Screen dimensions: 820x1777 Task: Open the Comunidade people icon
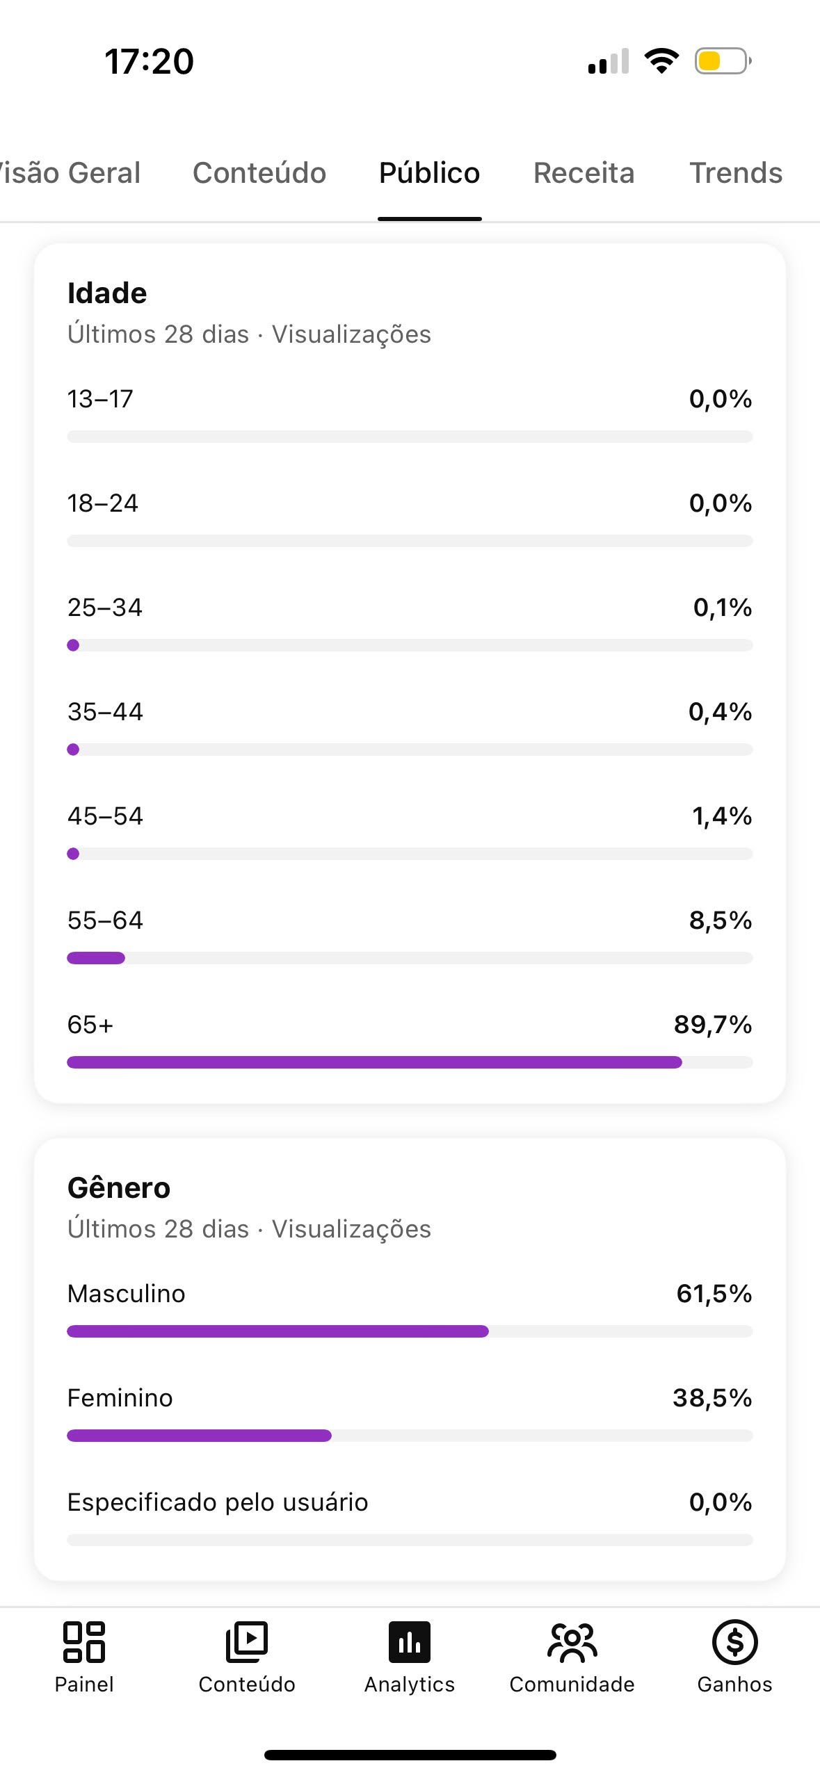[x=572, y=1642]
